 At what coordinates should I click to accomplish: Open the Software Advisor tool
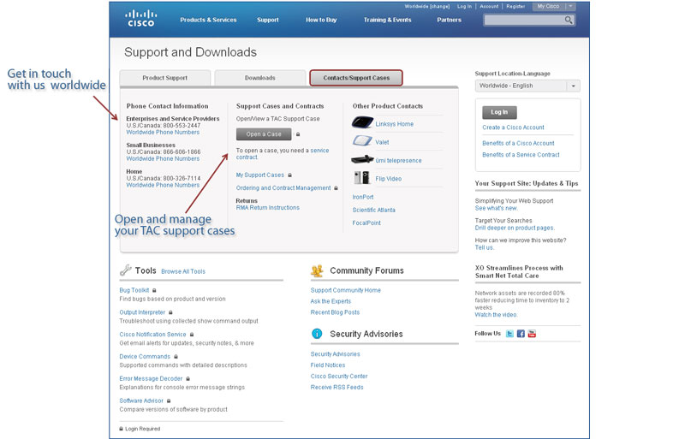(141, 400)
